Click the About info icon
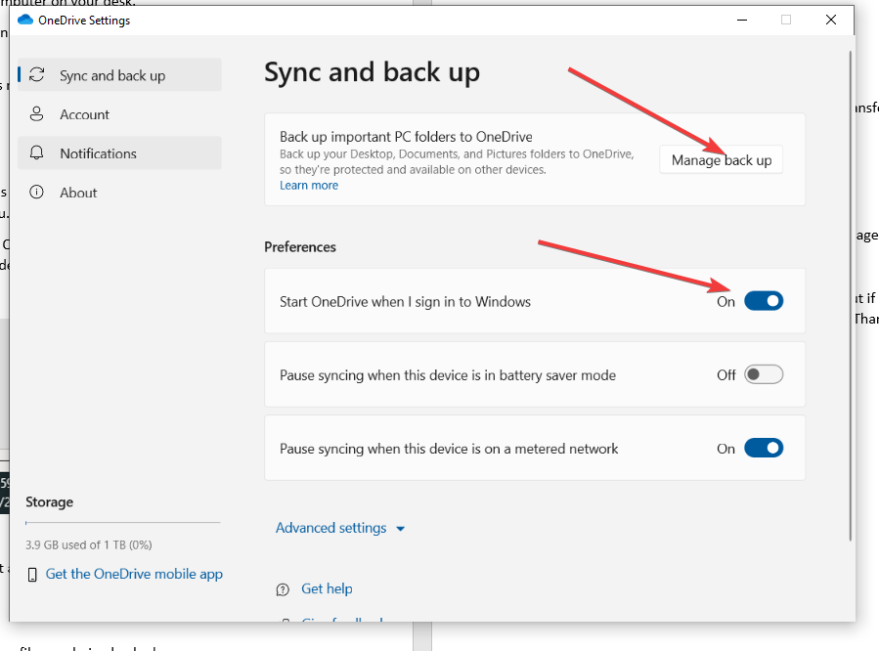The image size is (879, 651). 37,193
